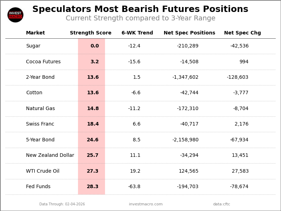
Task: Click the Strength Score column header
Action: 91,33
